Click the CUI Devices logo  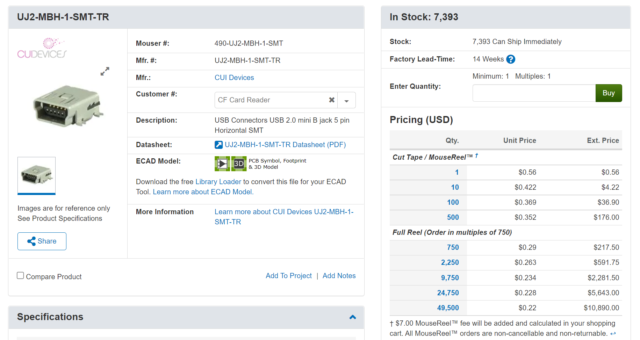42,48
